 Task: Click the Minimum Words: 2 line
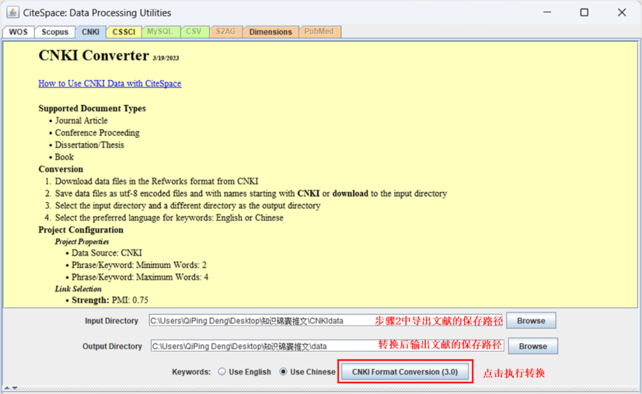pyautogui.click(x=139, y=265)
